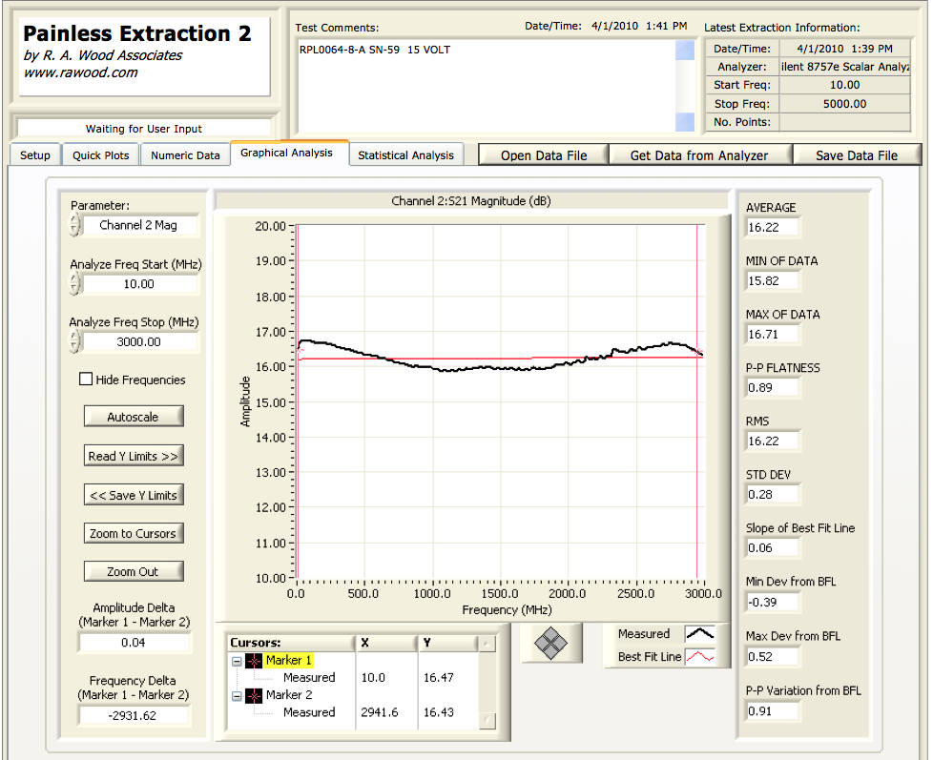Click the Analyze Freq Stop value field

coord(138,342)
